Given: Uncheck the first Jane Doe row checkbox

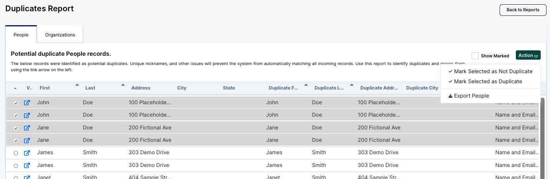Looking at the screenshot, I should tap(16, 128).
